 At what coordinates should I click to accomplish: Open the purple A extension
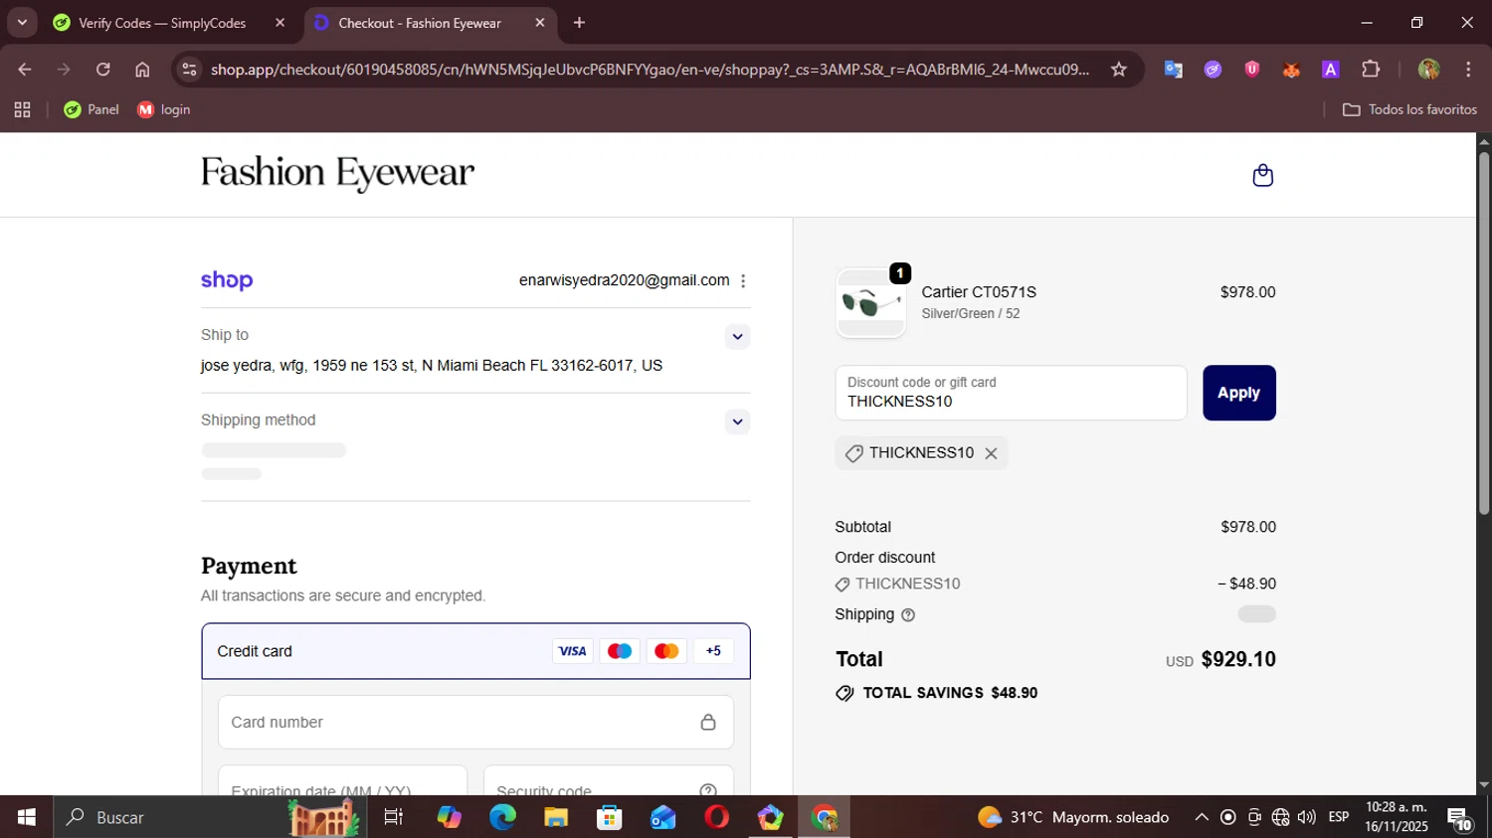[x=1330, y=69]
